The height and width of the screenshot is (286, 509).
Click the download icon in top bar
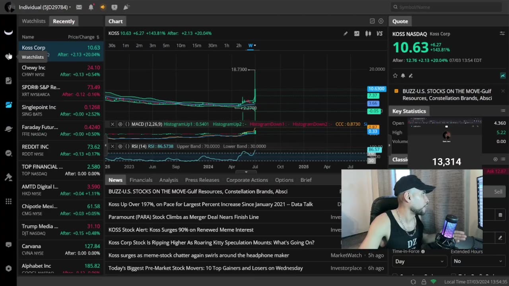pos(115,7)
